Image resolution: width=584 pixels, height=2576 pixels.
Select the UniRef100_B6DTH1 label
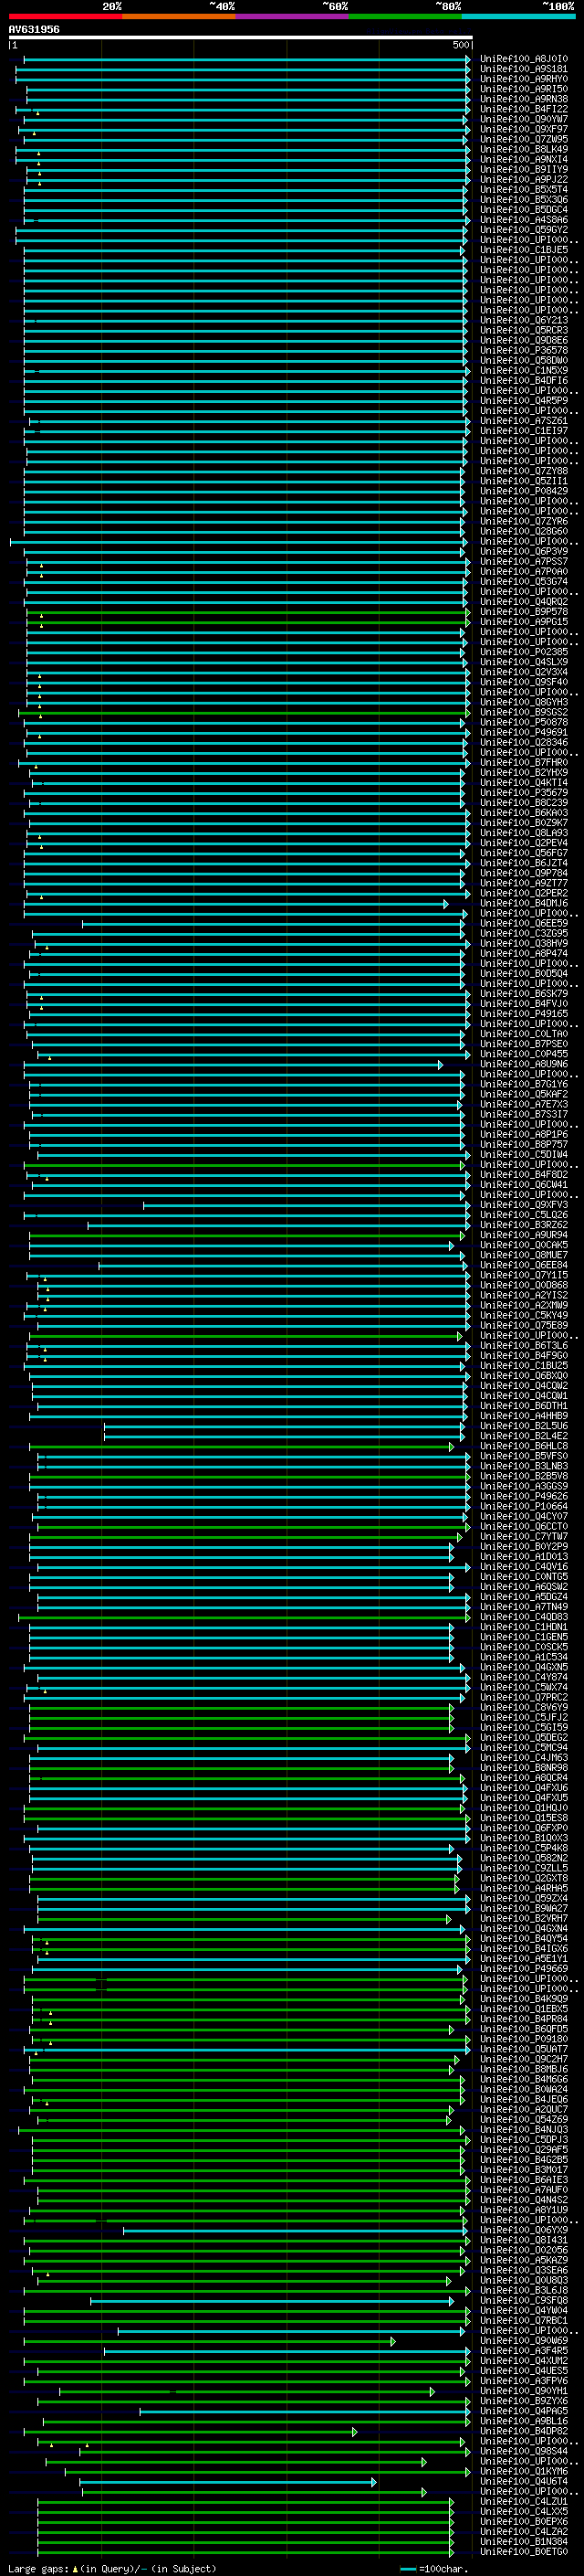[523, 1406]
